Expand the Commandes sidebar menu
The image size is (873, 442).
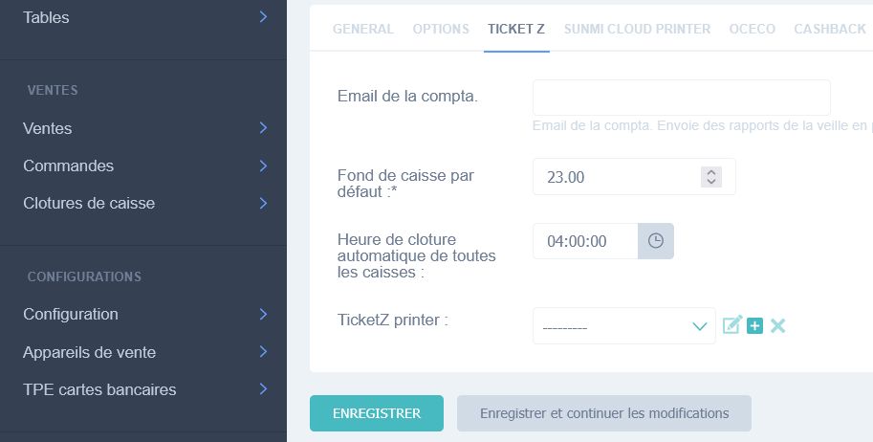pyautogui.click(x=143, y=166)
